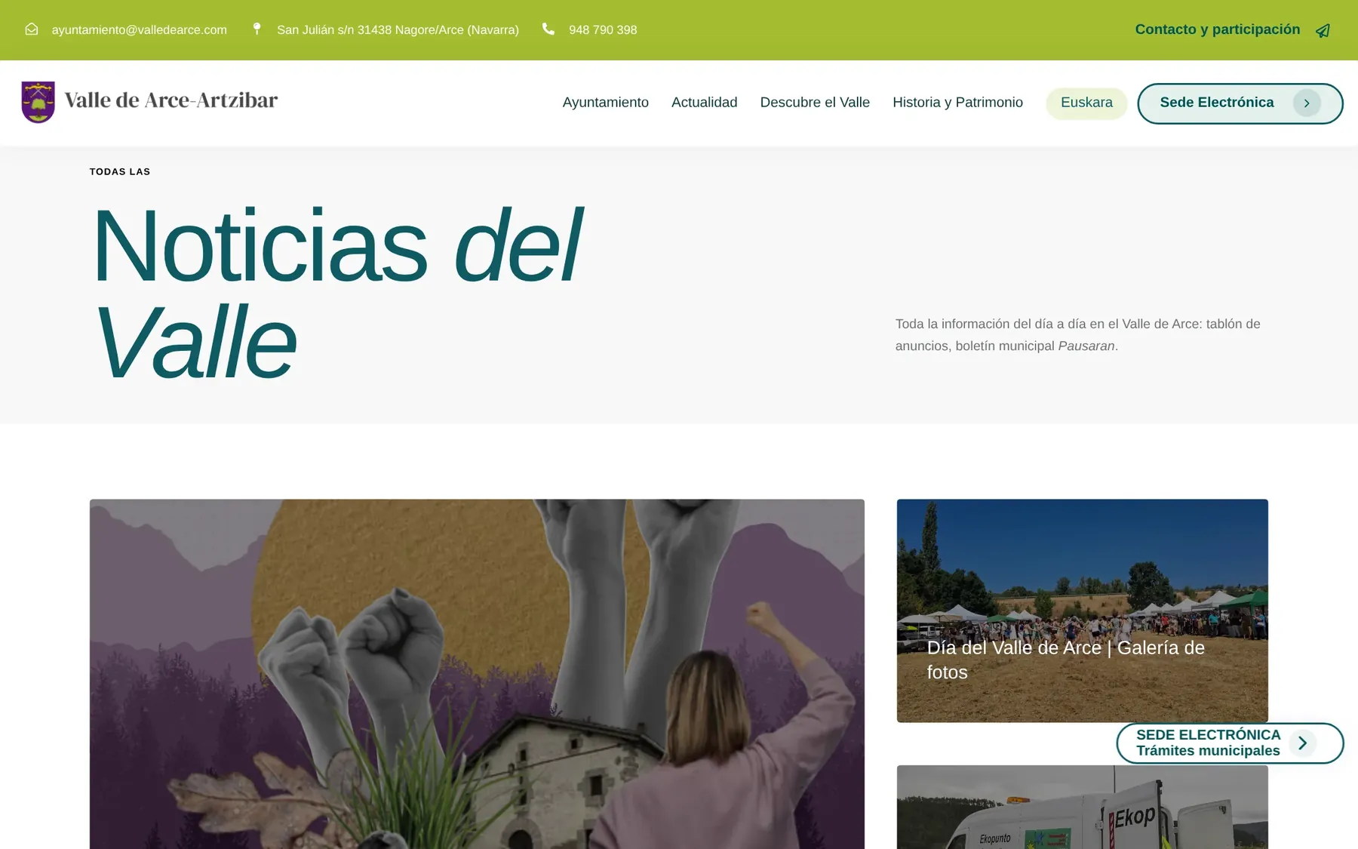Open the Historia y Patrimonio menu

(957, 102)
